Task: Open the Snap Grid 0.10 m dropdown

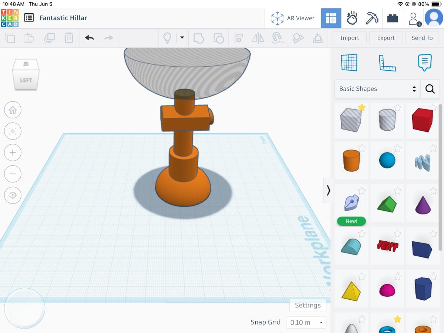Action: click(306, 322)
